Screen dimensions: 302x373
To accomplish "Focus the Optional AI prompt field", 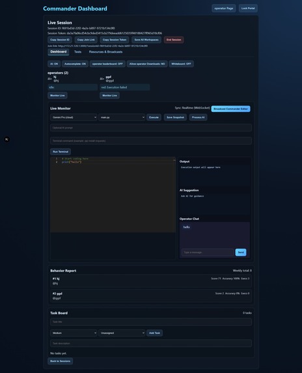I will point(151,128).
